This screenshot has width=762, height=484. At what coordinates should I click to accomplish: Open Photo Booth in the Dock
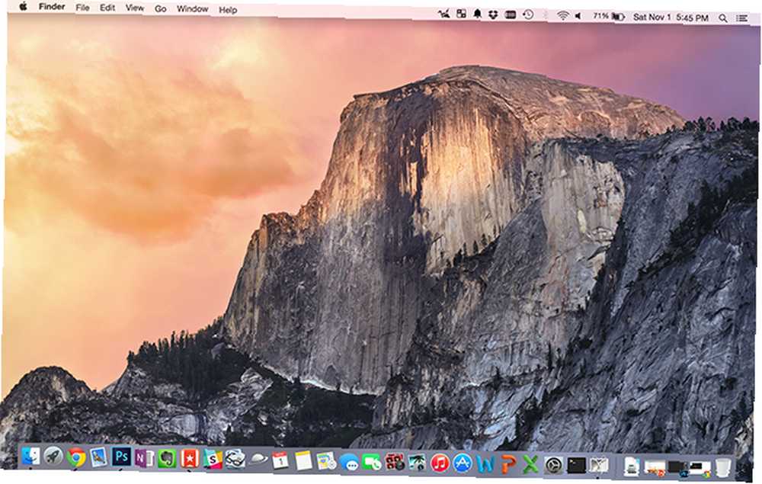(x=395, y=462)
